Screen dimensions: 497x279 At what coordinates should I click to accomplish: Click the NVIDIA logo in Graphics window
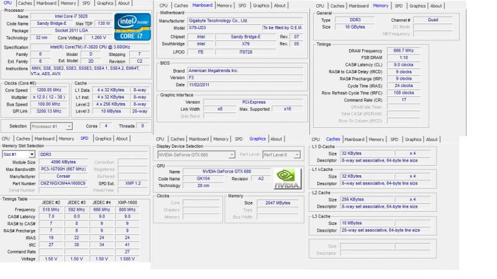click(287, 179)
